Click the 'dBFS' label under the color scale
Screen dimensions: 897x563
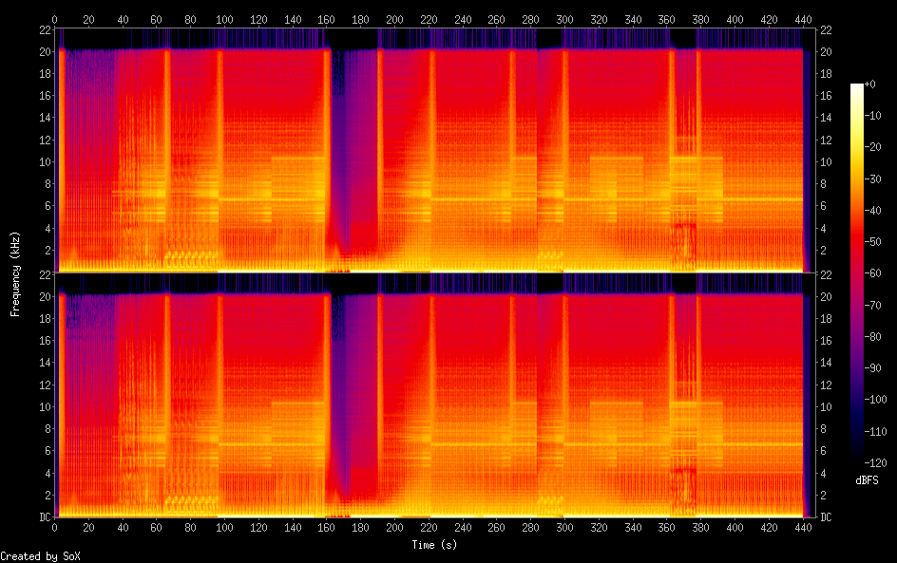pyautogui.click(x=866, y=480)
